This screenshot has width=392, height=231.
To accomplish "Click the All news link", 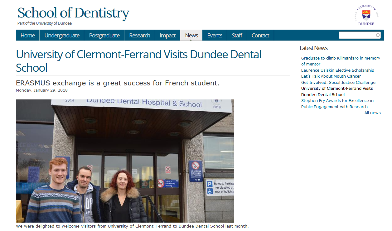I will tap(373, 113).
